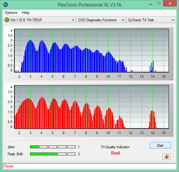Screen dimensions: 179x172
Task: Click the disc drive icon beside drive selector
Action: (7, 20)
